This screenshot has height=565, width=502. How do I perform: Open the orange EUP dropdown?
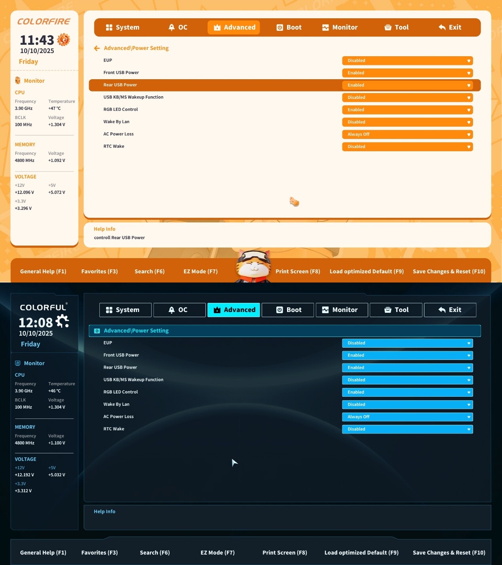pyautogui.click(x=407, y=61)
